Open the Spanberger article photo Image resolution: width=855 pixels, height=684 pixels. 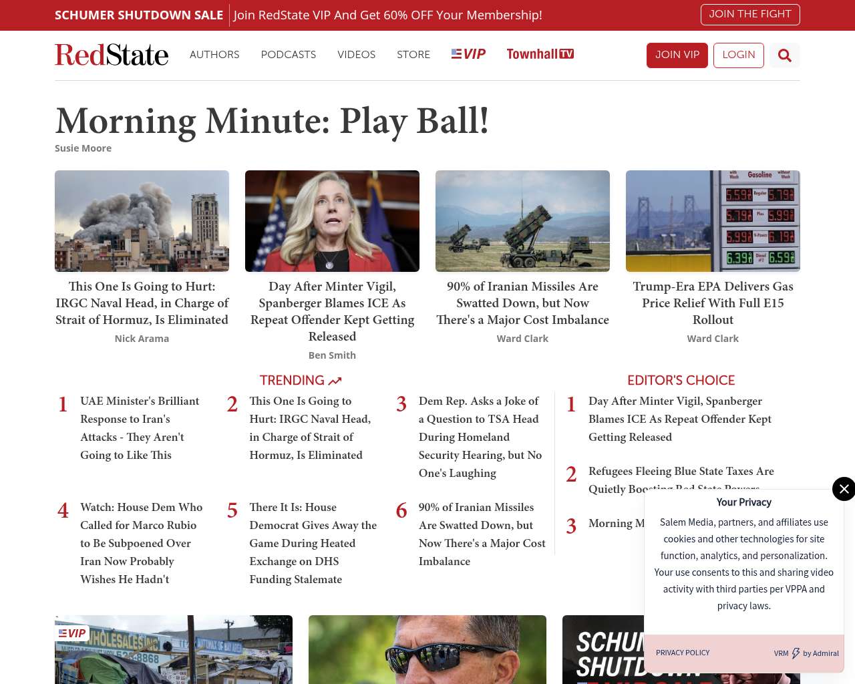click(x=332, y=221)
